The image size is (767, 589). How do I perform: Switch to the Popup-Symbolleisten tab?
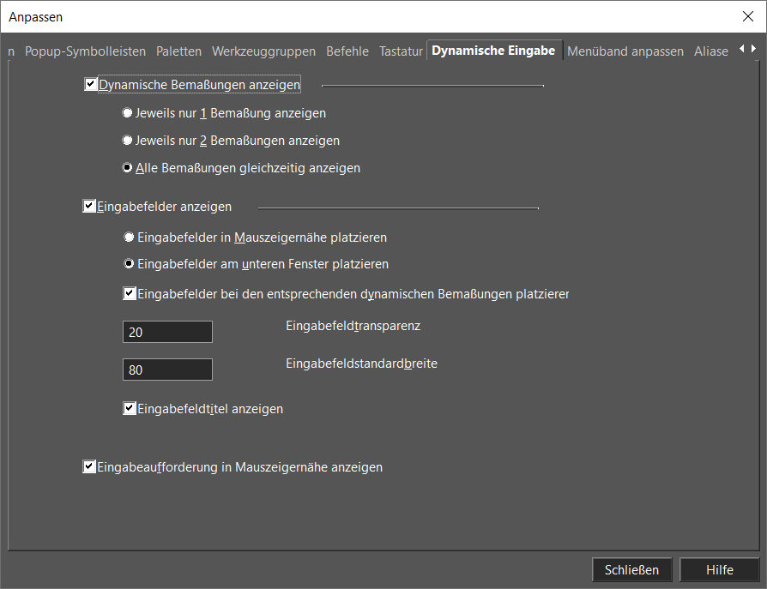tap(85, 51)
